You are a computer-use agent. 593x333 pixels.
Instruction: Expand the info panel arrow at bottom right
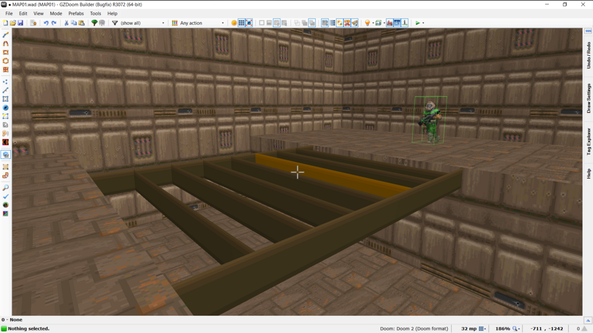tap(588, 320)
